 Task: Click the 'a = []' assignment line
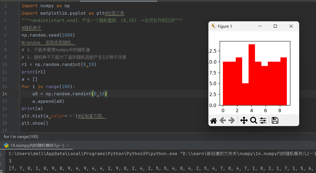point(29,79)
